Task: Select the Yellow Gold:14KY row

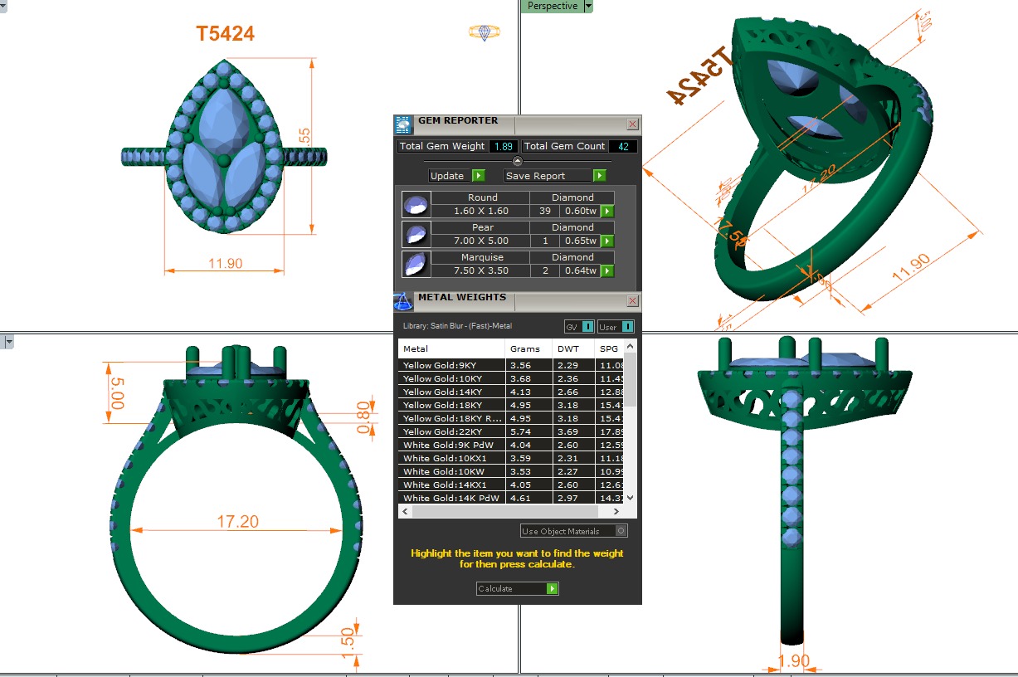Action: (x=451, y=392)
